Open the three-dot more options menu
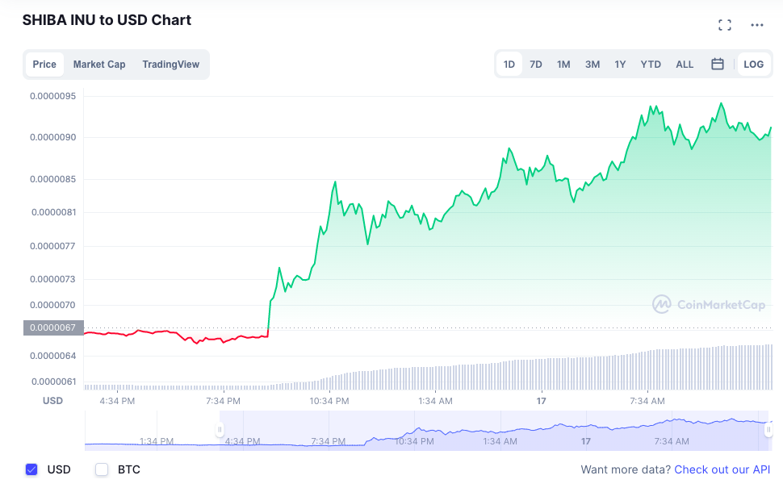Image resolution: width=783 pixels, height=488 pixels. click(x=757, y=25)
